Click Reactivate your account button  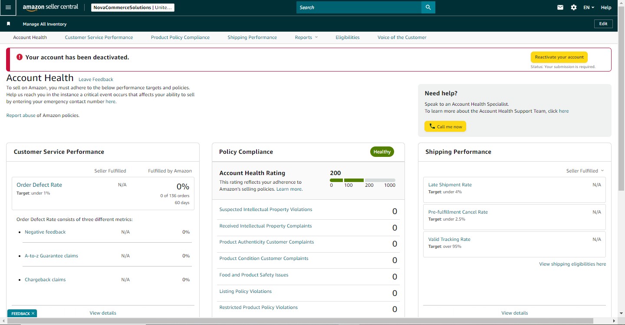[x=559, y=57]
